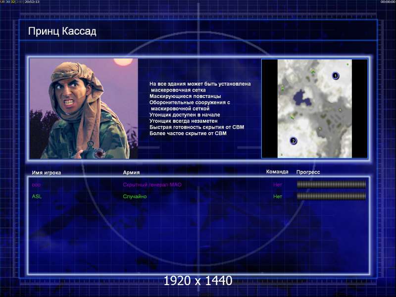The image size is (396, 297).
Task: Click the title 'Принц Кассад'
Action: point(62,31)
